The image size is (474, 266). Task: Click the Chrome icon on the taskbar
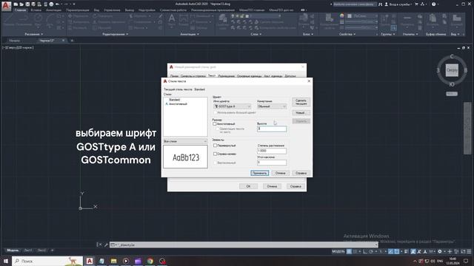pos(150,261)
